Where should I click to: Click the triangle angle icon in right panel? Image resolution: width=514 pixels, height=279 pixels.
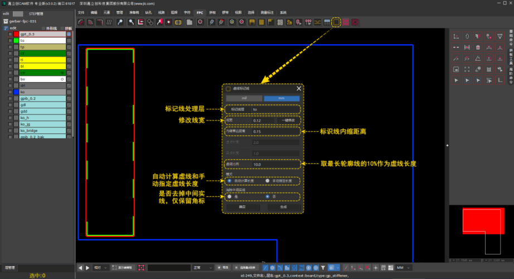(478, 59)
